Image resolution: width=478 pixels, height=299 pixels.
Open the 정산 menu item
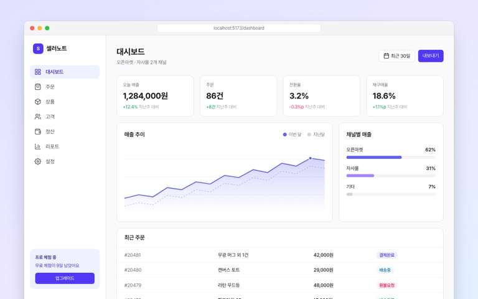(65, 131)
